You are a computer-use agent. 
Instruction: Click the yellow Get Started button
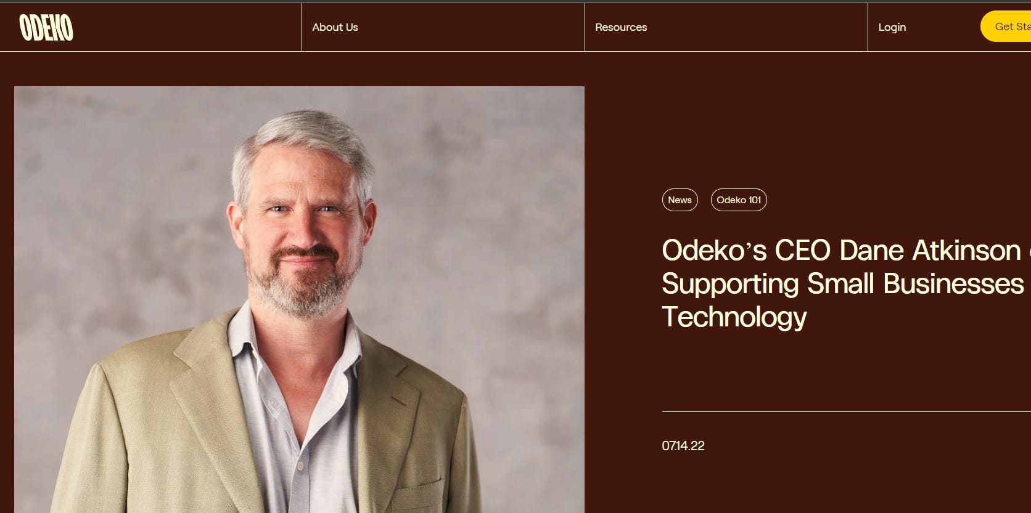coord(1006,26)
